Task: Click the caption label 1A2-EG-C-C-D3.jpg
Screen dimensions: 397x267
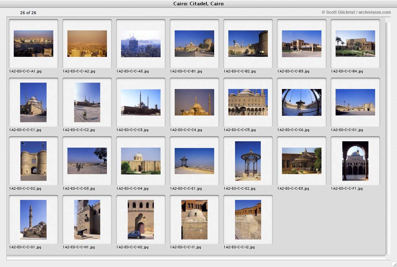Action: 79,189
